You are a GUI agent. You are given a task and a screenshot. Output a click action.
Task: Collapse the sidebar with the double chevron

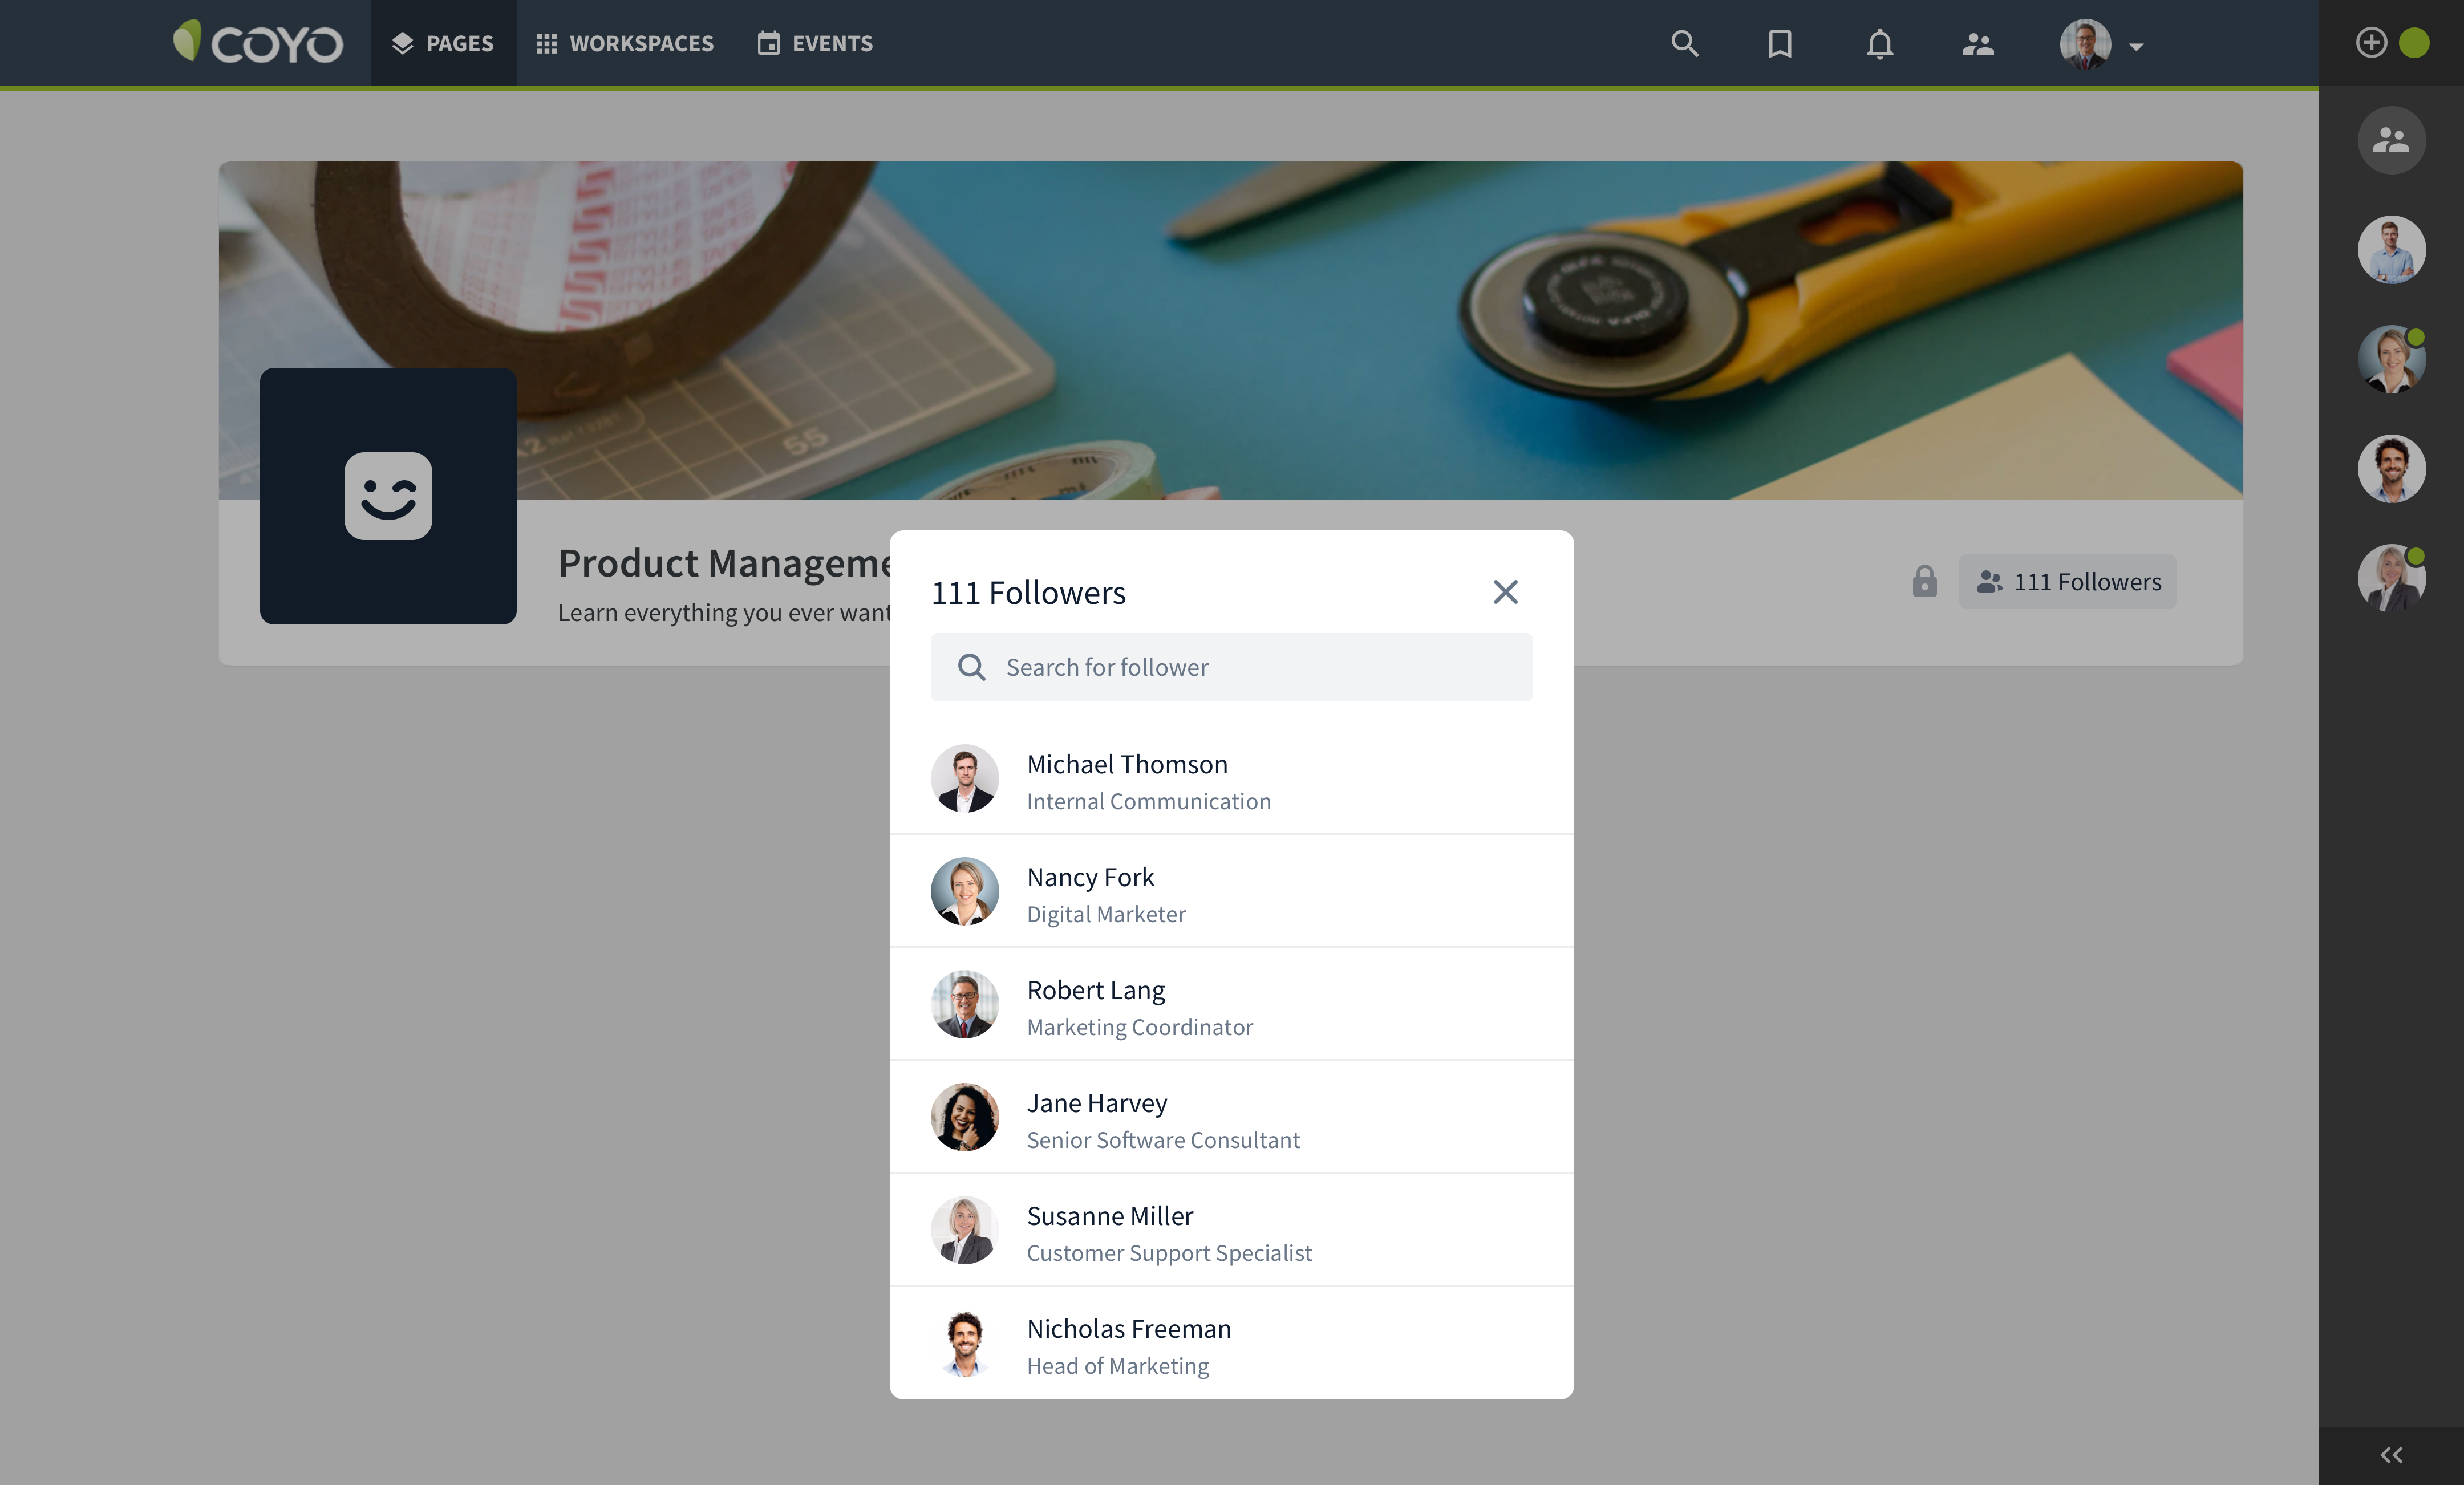point(2391,1455)
